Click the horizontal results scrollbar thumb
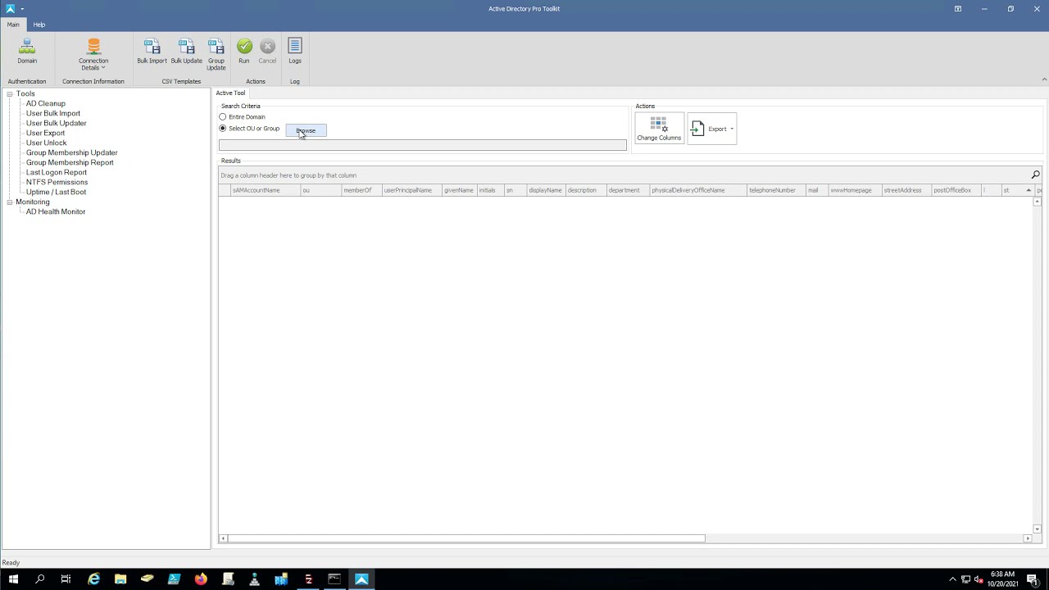The width and height of the screenshot is (1049, 590). [466, 538]
